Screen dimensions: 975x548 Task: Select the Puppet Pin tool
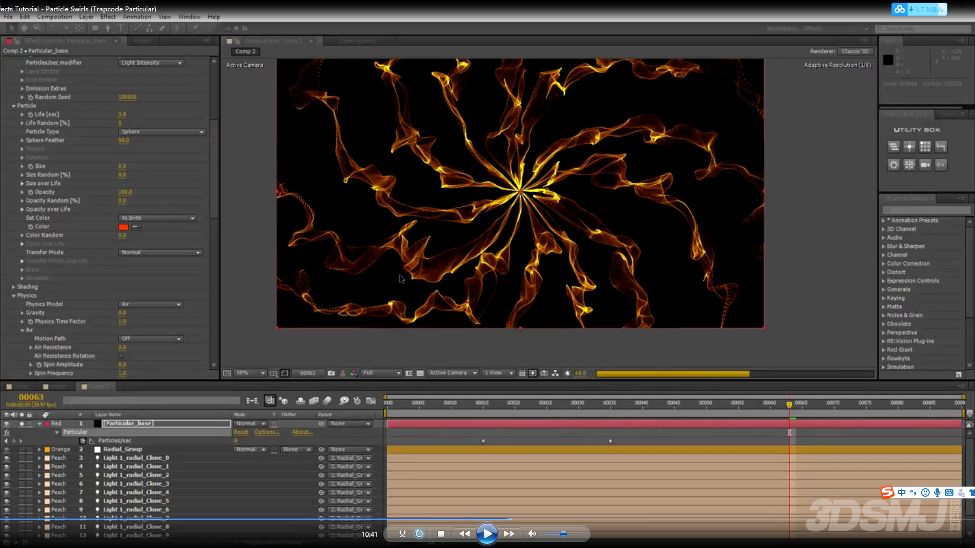tap(195, 28)
